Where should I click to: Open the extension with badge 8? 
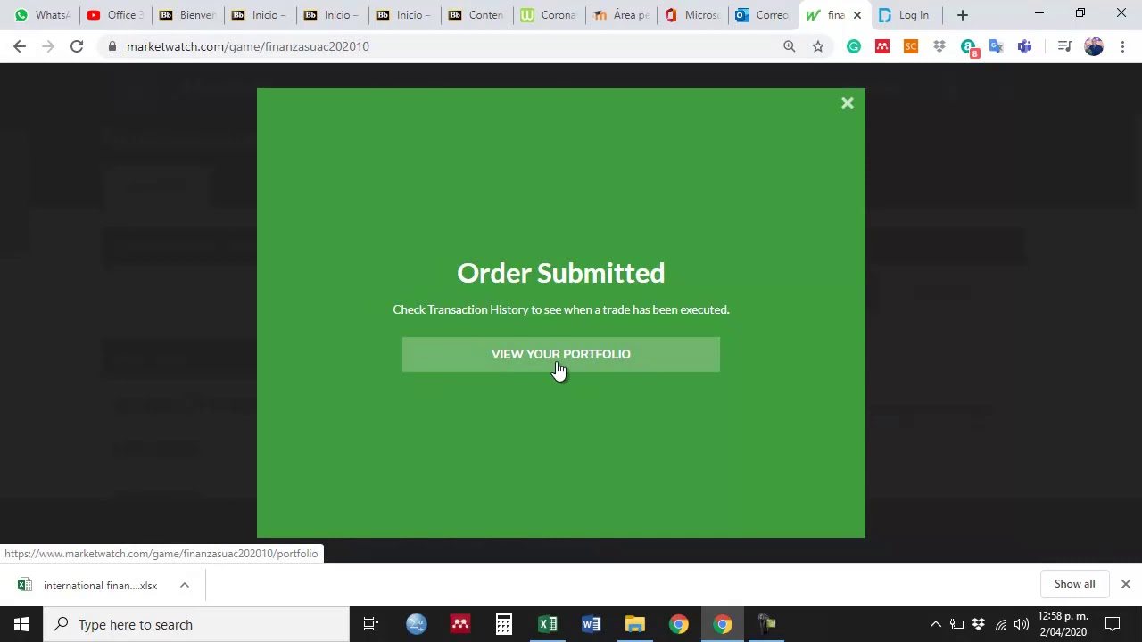click(x=969, y=47)
